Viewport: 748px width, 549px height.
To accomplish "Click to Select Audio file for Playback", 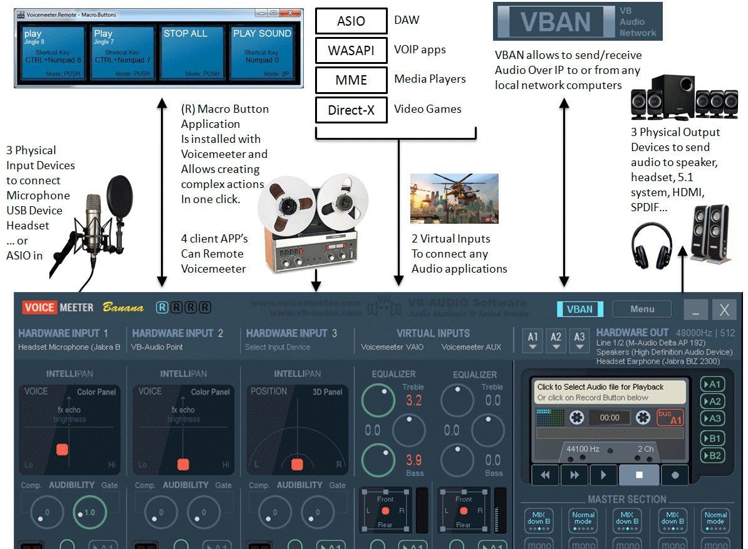I will pos(609,392).
